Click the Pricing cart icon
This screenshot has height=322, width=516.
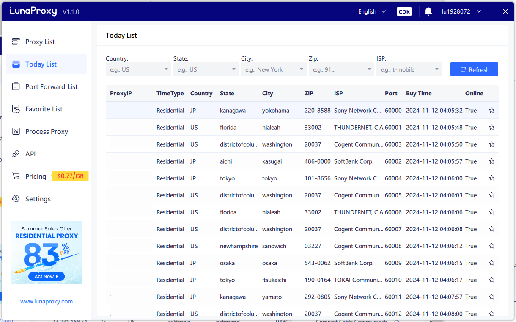click(x=16, y=176)
